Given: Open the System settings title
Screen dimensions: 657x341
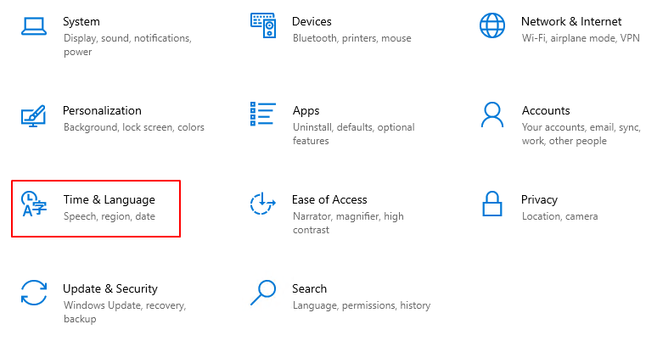Looking at the screenshot, I should [x=81, y=21].
